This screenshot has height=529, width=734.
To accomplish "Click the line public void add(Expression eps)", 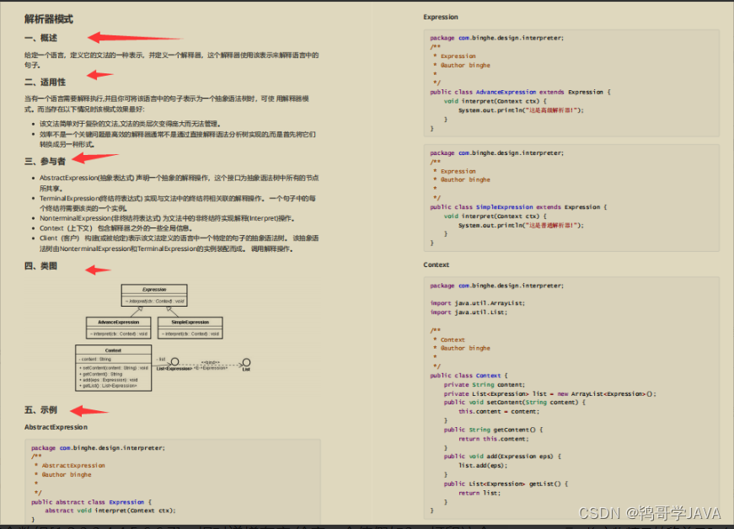I will pyautogui.click(x=502, y=457).
